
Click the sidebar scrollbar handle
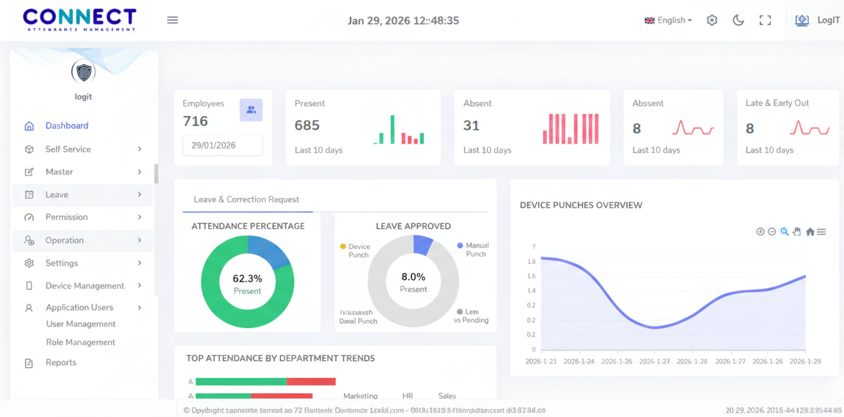157,174
